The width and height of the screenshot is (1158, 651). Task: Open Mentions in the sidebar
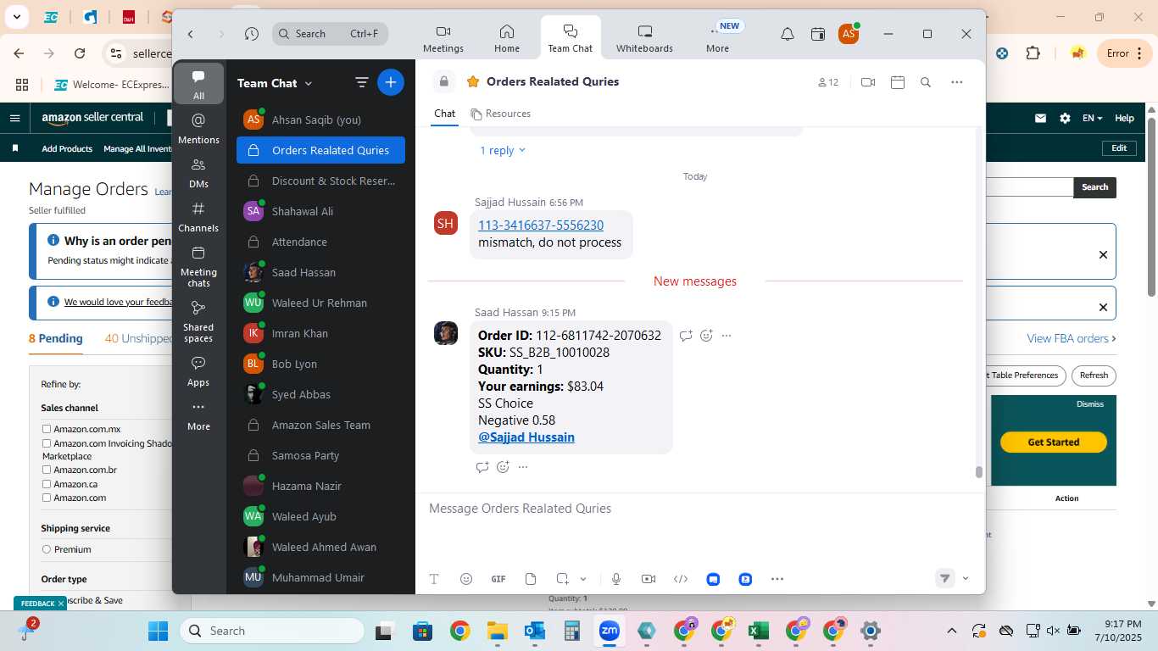click(x=199, y=129)
